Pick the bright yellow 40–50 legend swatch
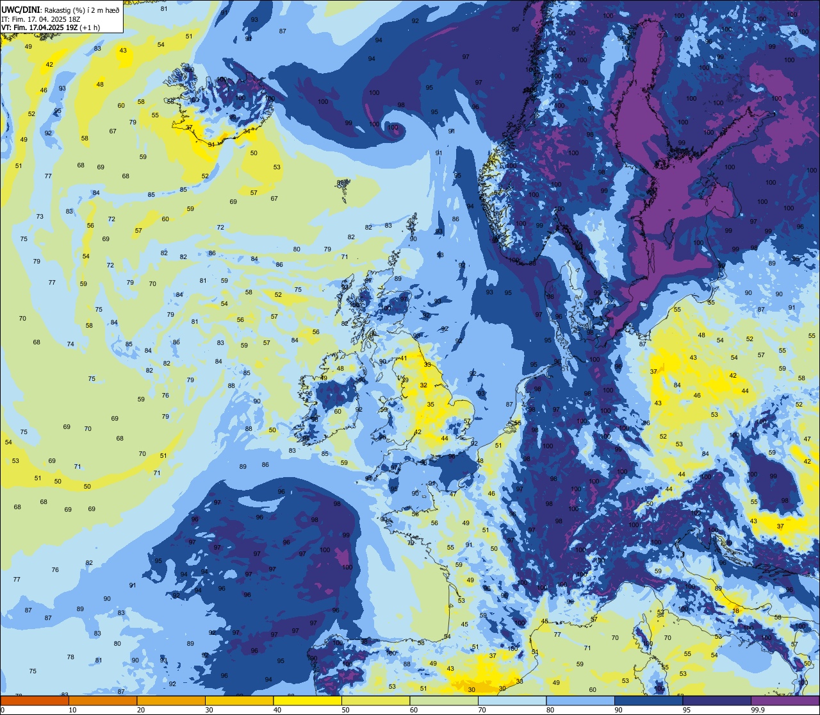The height and width of the screenshot is (715, 820). tap(307, 701)
